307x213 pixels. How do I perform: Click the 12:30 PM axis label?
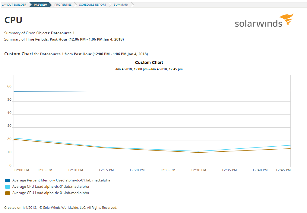point(198,170)
